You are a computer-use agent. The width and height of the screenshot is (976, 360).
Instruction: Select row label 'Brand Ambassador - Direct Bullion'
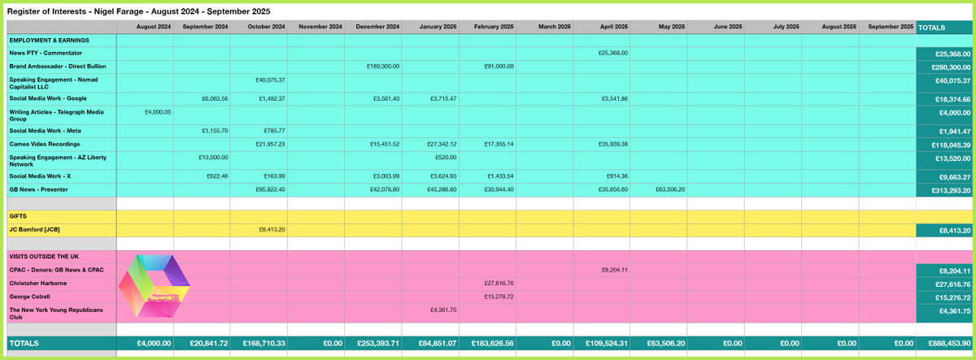[58, 65]
